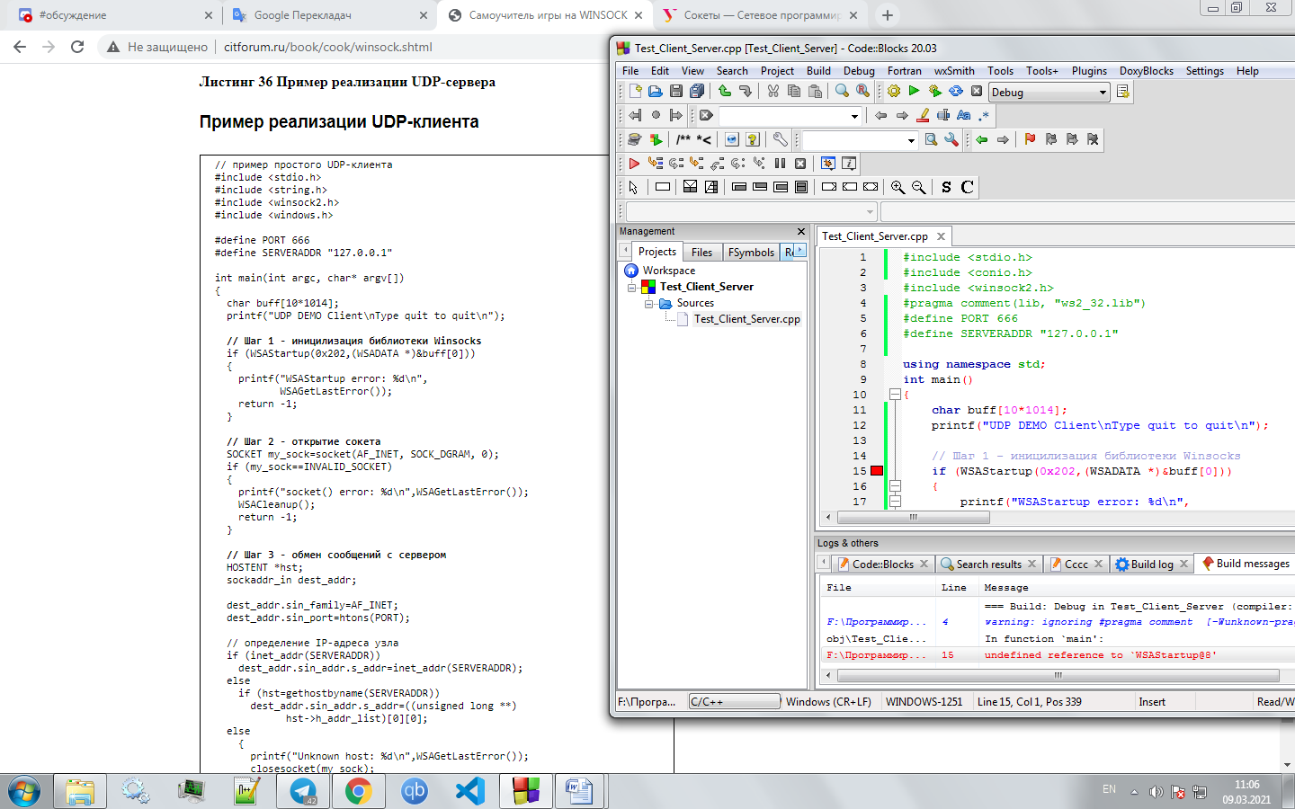Click the Zoom out magnifier icon
The width and height of the screenshot is (1295, 809).
click(x=918, y=187)
